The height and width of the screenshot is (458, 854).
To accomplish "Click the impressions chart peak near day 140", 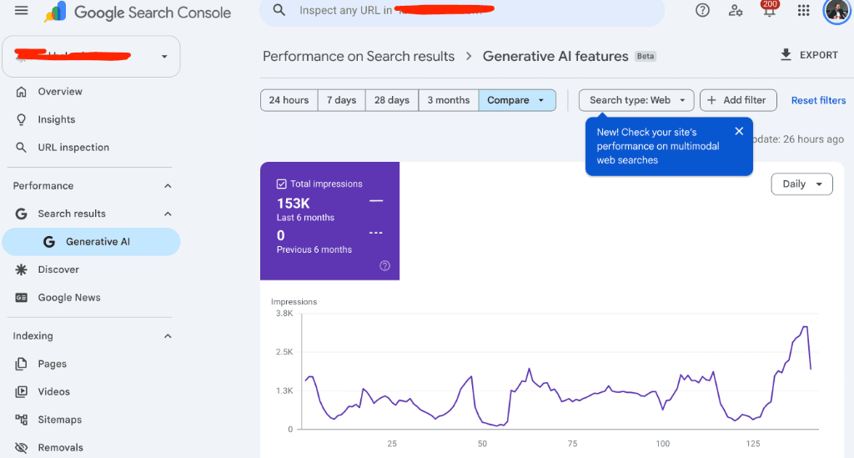I will tap(805, 327).
